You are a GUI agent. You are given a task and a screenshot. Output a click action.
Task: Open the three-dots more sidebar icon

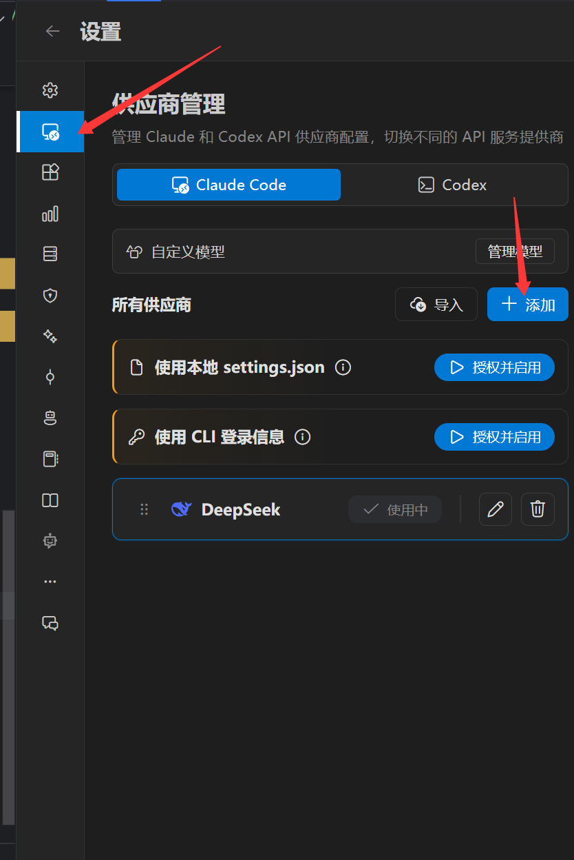[50, 582]
